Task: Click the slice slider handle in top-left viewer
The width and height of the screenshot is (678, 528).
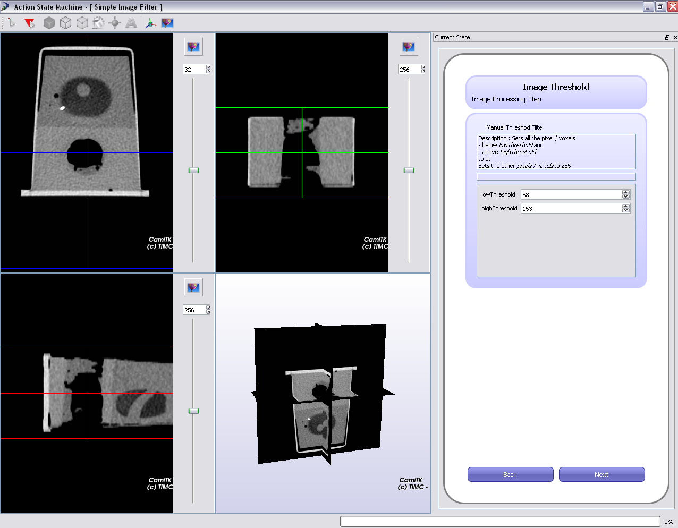Action: pyautogui.click(x=193, y=171)
